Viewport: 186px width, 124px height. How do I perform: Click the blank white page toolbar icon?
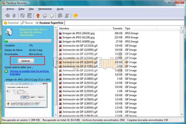coord(52,15)
